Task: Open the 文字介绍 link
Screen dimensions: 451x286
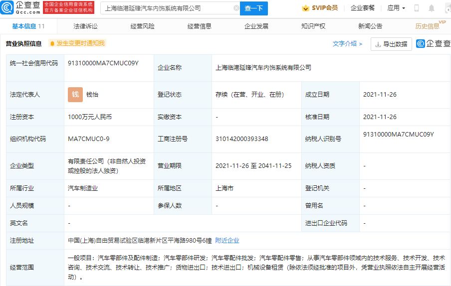Action: coord(347,44)
